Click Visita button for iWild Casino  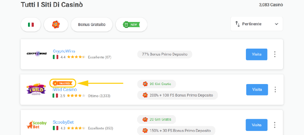tap(257, 89)
